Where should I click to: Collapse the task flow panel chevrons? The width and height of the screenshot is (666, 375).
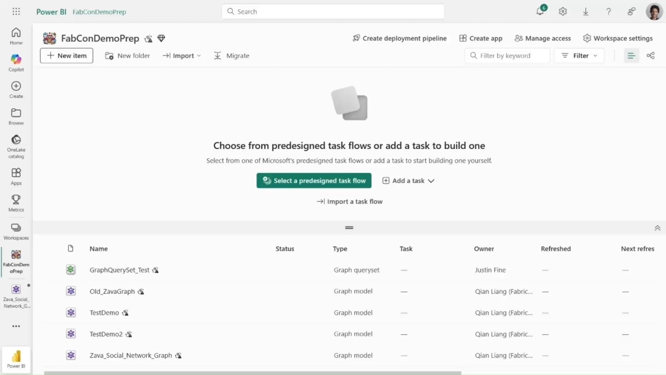pyautogui.click(x=657, y=228)
